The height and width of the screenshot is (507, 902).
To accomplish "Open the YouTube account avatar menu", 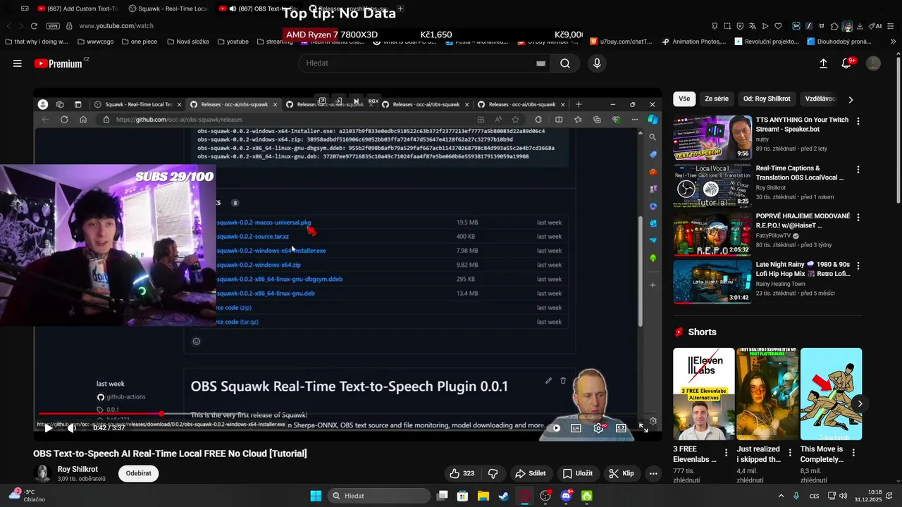I will 873,63.
